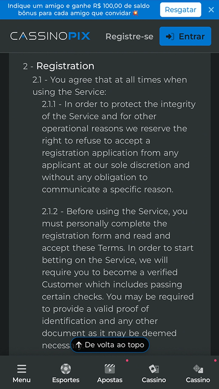Go to Registre-se sign-up link
219x389 pixels.
coord(129,36)
